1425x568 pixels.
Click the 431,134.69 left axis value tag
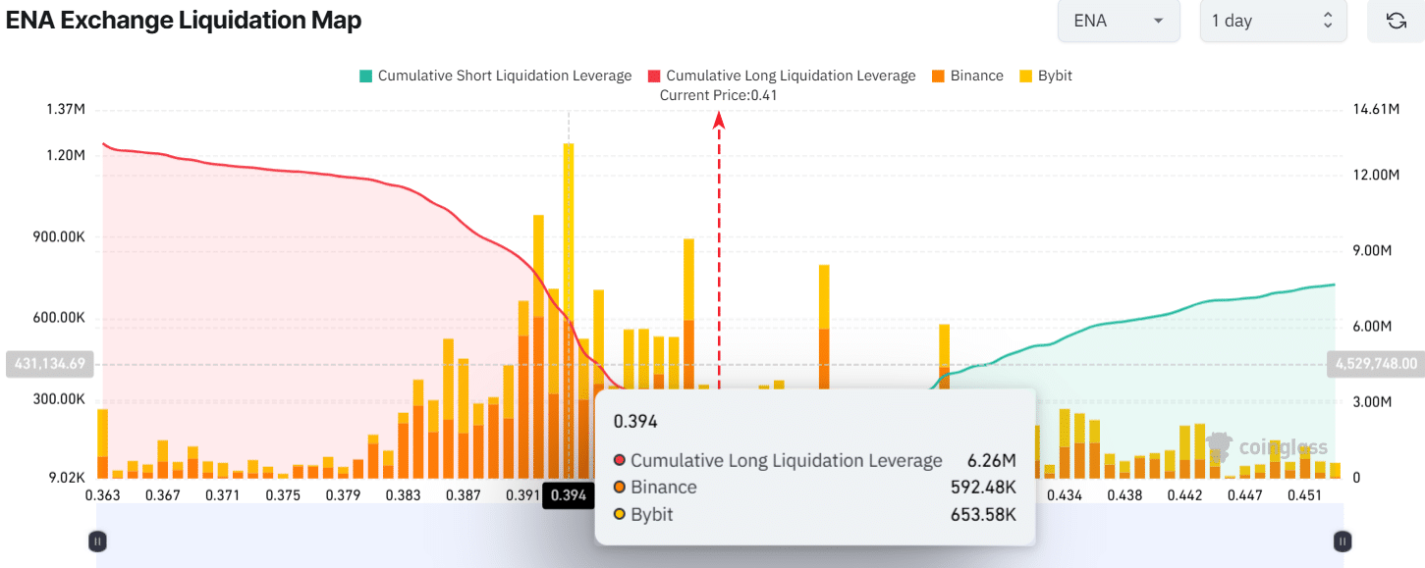click(x=49, y=364)
